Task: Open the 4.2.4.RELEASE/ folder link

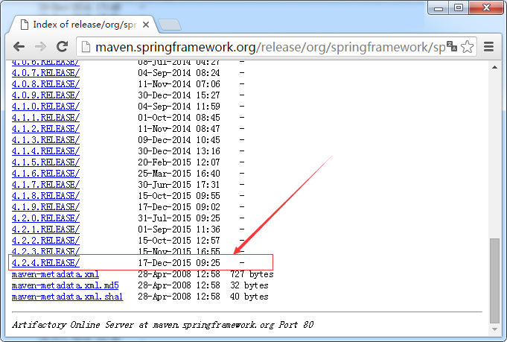Action: pyautogui.click(x=45, y=263)
